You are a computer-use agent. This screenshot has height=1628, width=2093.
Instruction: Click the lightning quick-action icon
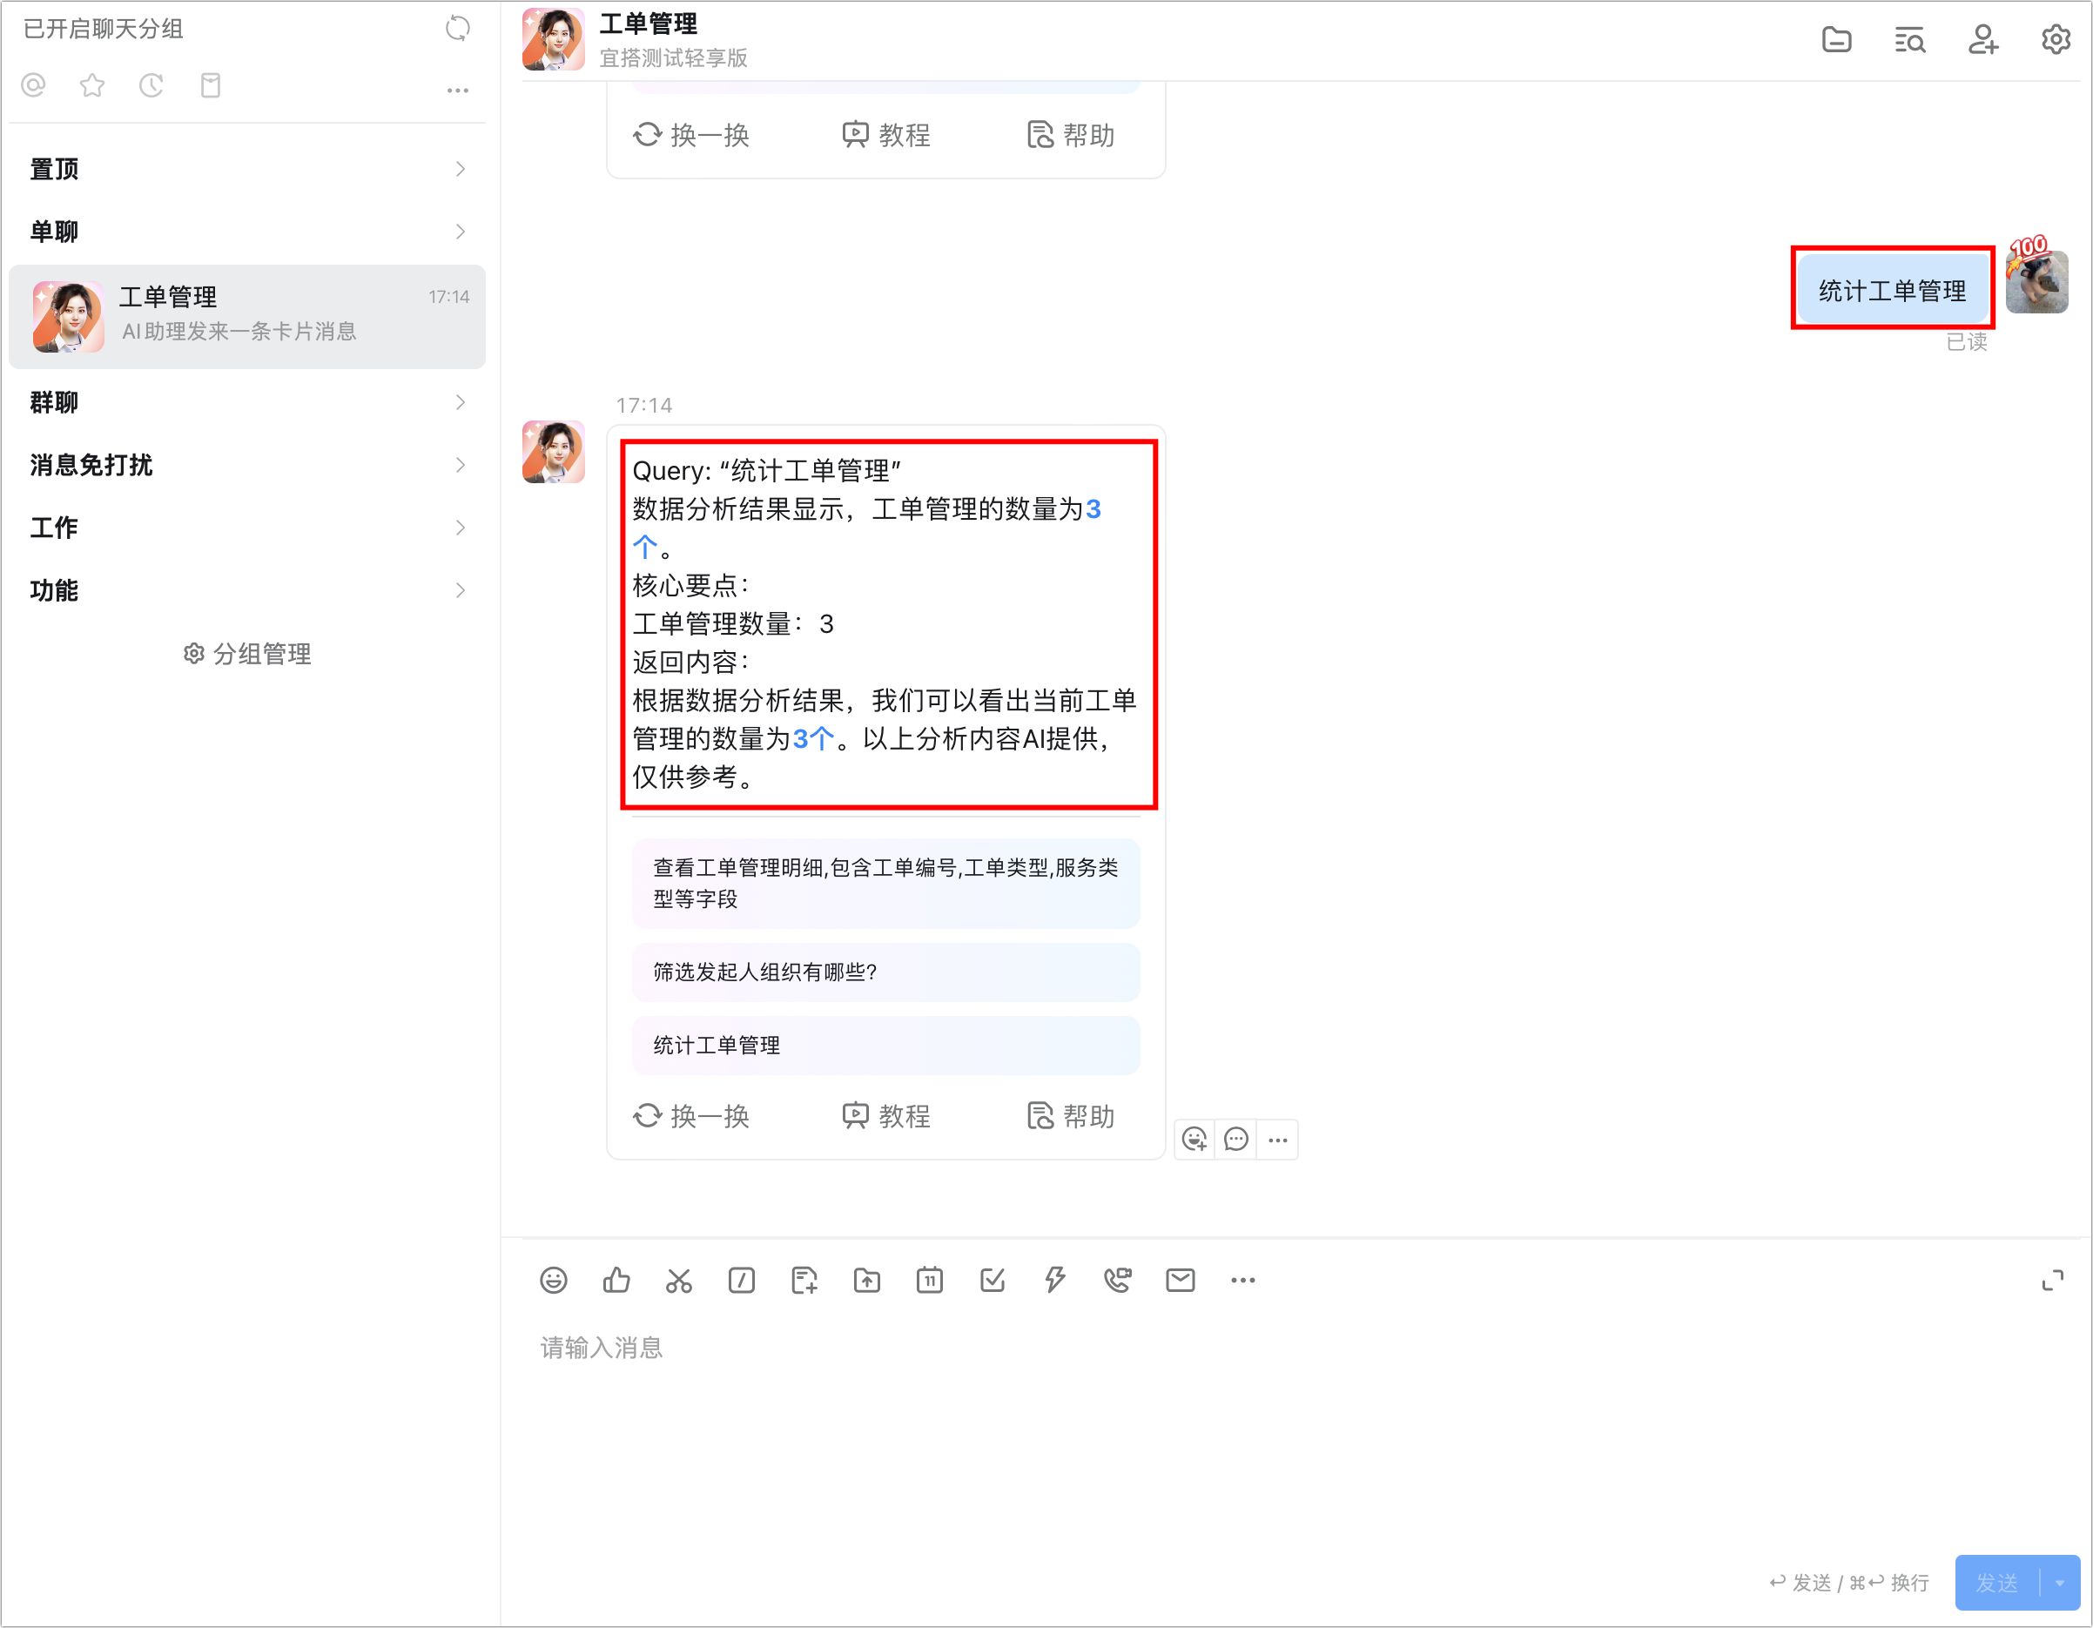(x=1054, y=1280)
